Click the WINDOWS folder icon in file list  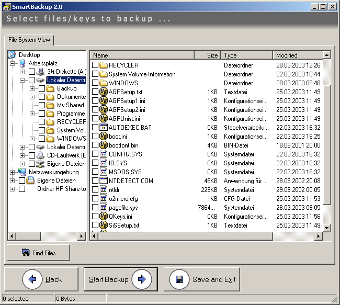pyautogui.click(x=104, y=83)
